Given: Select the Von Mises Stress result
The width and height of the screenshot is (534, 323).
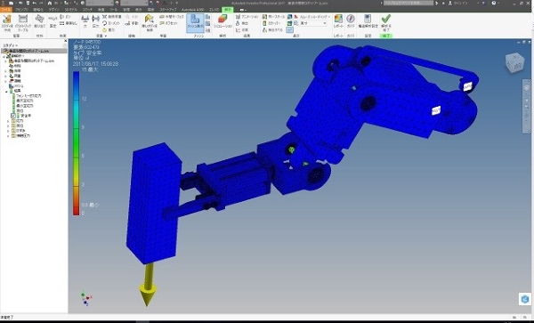Looking at the screenshot, I should pos(28,96).
